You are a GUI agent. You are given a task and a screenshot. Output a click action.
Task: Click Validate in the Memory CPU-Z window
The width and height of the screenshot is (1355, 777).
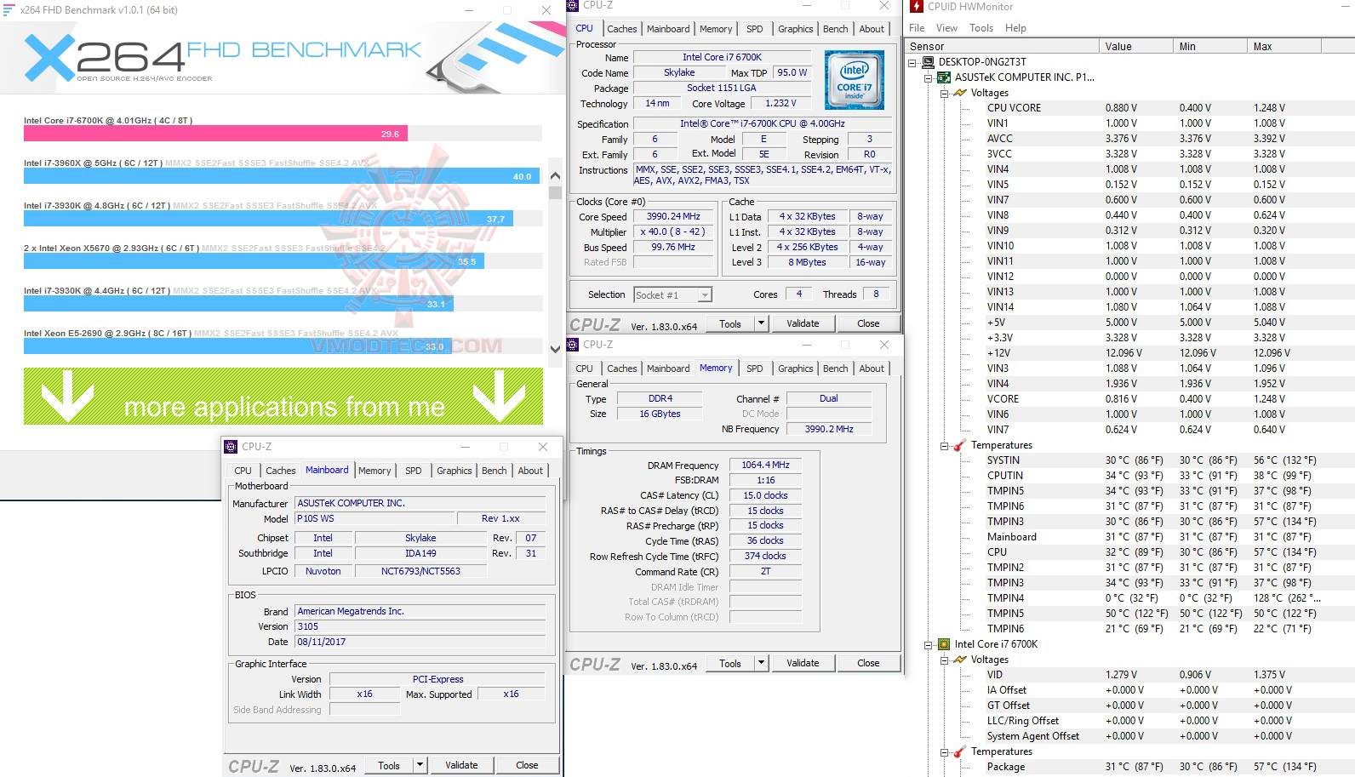803,663
